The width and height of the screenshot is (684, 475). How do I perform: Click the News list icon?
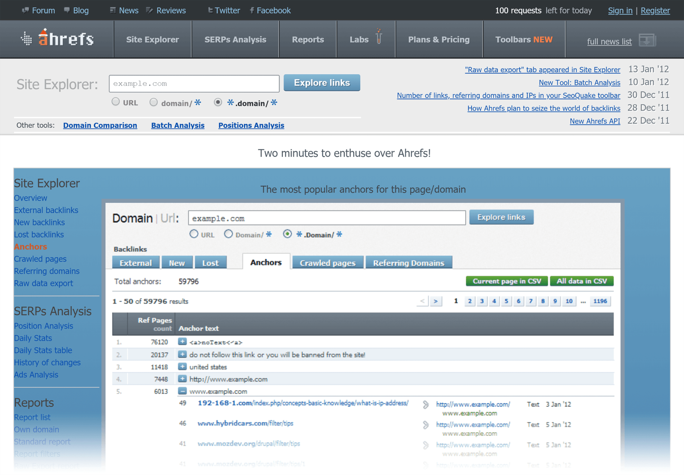coord(113,10)
